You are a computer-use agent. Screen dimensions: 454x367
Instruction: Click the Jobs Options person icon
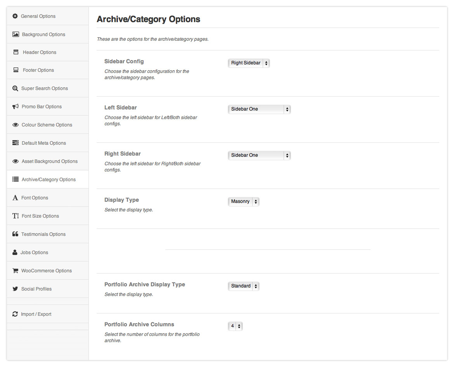tap(15, 253)
